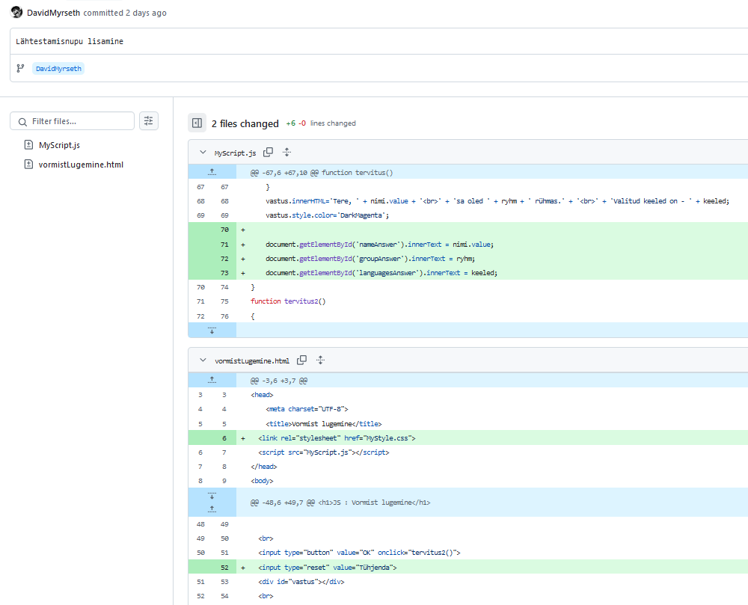Open MyScript.js header file link
Screen dimensions: 748x605
click(x=235, y=153)
